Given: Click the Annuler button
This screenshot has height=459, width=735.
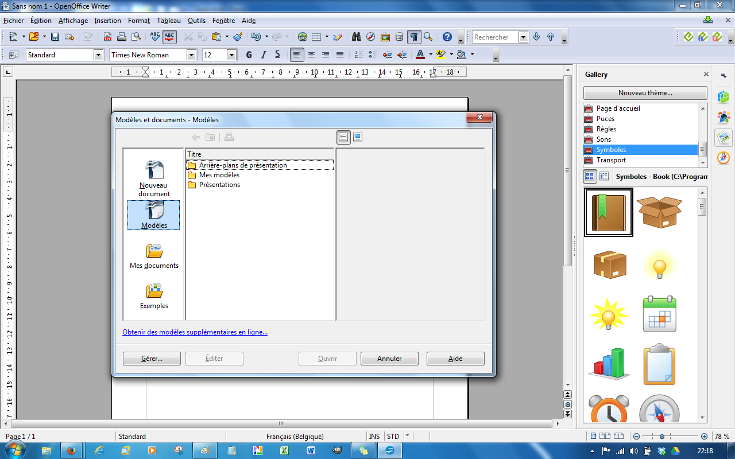Looking at the screenshot, I should pyautogui.click(x=389, y=359).
